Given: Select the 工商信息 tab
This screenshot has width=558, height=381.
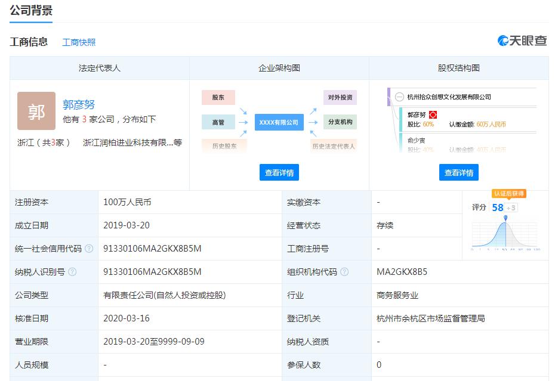Looking at the screenshot, I should pos(29,42).
